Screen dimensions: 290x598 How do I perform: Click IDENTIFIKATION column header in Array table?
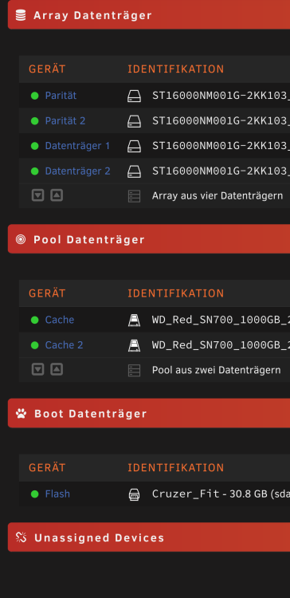(176, 69)
